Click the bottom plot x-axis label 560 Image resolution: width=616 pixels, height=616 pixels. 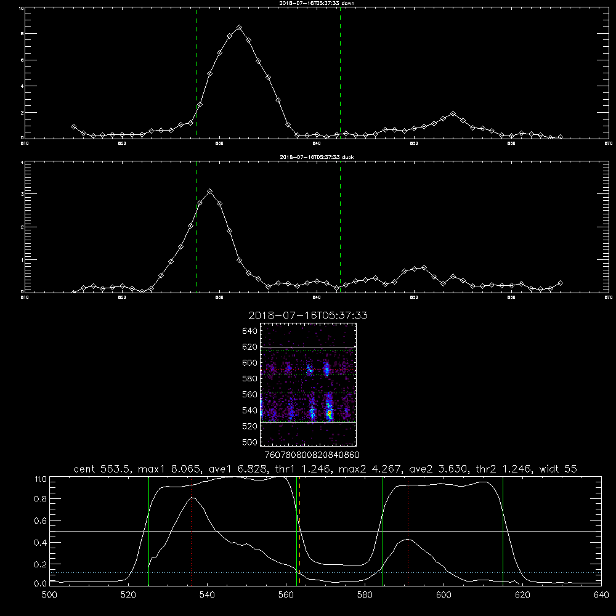pyautogui.click(x=286, y=595)
